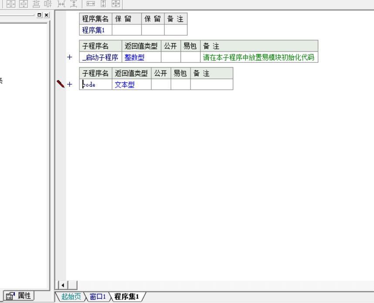Click 返回值类型 header above 整数型

pos(141,46)
